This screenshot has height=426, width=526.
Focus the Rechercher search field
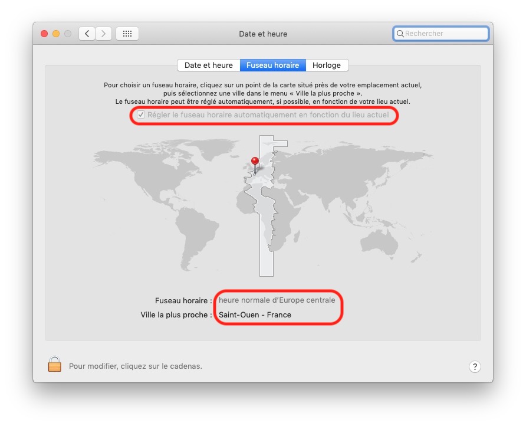click(441, 34)
